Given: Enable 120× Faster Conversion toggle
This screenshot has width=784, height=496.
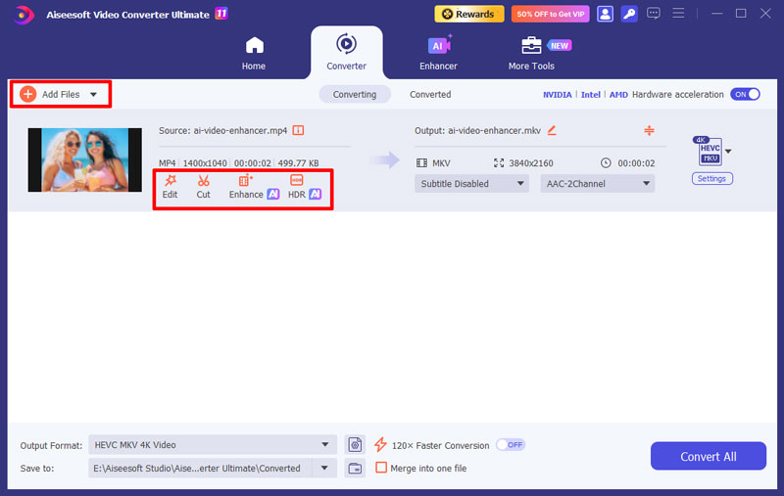Looking at the screenshot, I should (x=510, y=445).
